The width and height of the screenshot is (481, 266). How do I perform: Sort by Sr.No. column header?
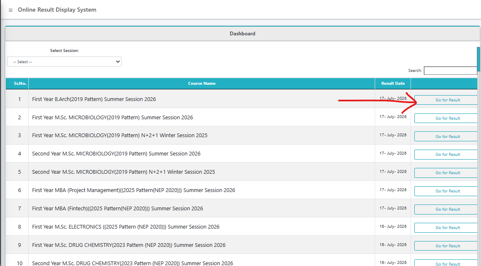click(x=17, y=84)
